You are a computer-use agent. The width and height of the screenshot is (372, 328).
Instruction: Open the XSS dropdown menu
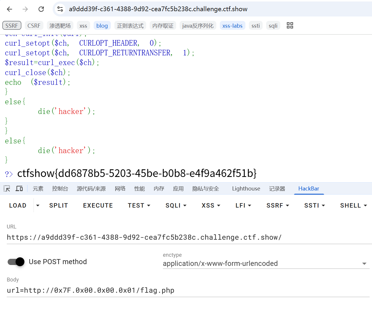211,206
